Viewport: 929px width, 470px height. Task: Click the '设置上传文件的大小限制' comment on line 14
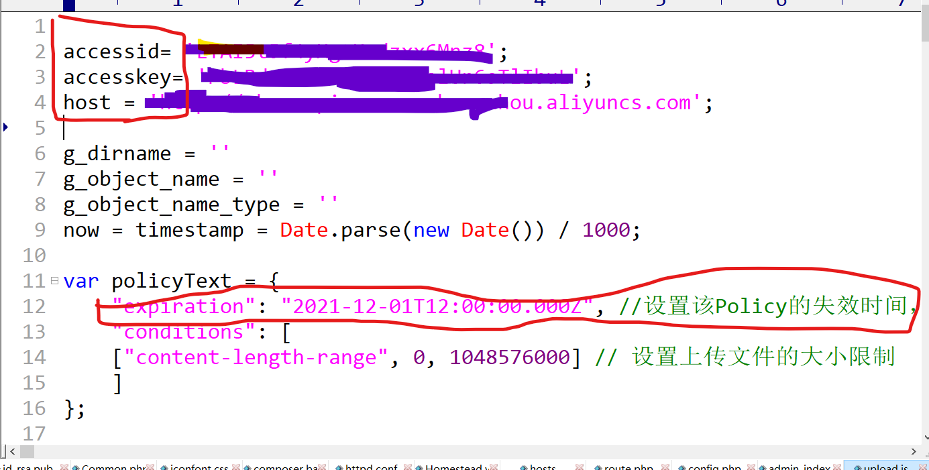pos(764,357)
